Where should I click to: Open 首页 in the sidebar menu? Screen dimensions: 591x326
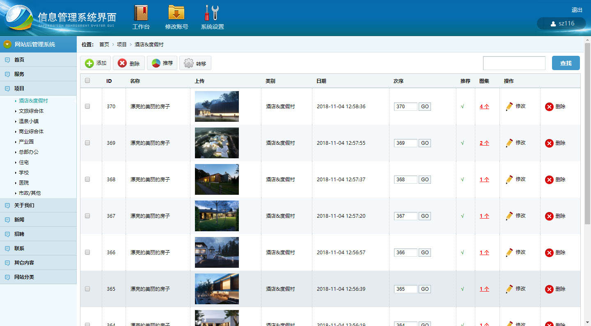[x=38, y=60]
